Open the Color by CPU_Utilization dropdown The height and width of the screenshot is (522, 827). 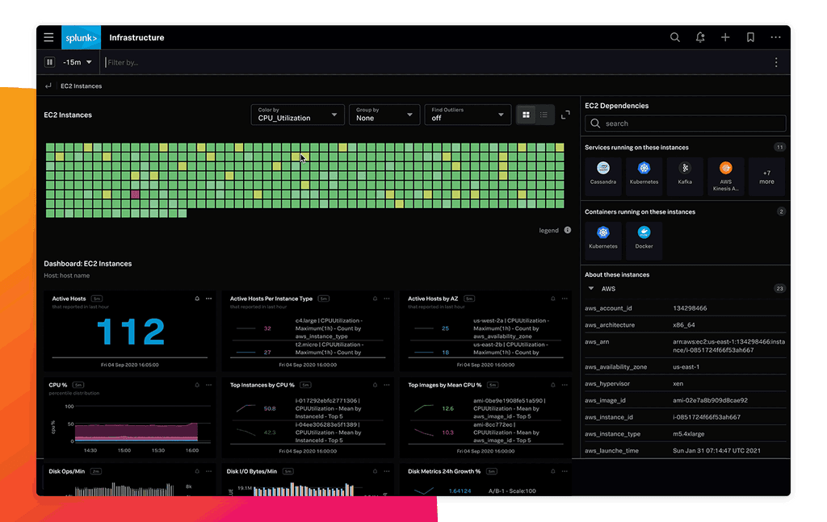297,115
